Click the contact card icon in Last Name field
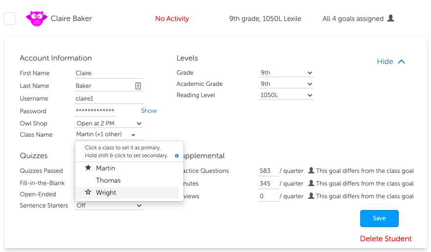The width and height of the screenshot is (431, 252). pyautogui.click(x=138, y=86)
